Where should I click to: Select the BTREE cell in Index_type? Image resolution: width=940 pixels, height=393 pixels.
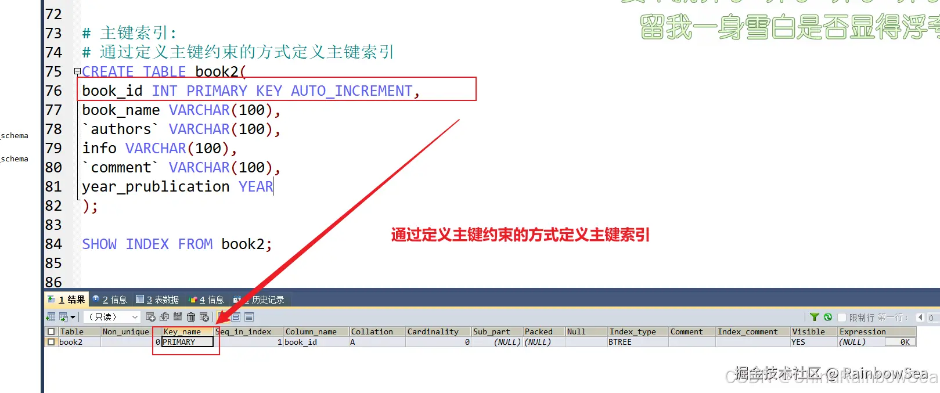(638, 342)
